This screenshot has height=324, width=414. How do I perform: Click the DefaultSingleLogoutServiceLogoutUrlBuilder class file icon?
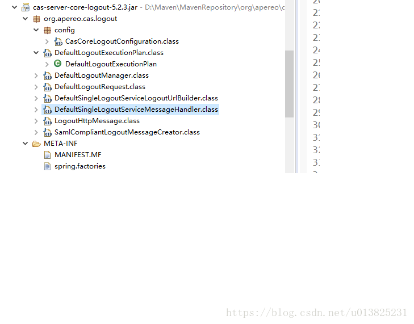pos(48,98)
